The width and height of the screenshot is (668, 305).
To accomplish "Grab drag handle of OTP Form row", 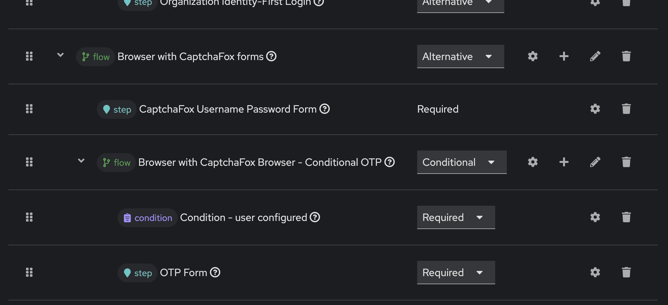I will [x=29, y=272].
